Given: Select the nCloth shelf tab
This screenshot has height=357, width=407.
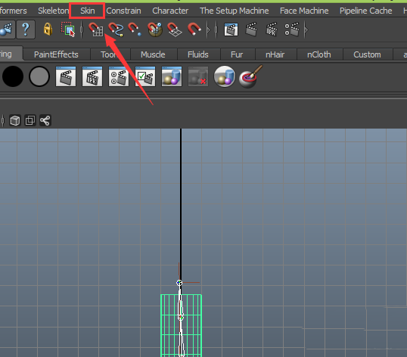Looking at the screenshot, I should click(x=319, y=54).
